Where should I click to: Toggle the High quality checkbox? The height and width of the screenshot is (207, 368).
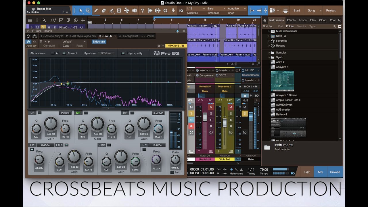click(123, 53)
